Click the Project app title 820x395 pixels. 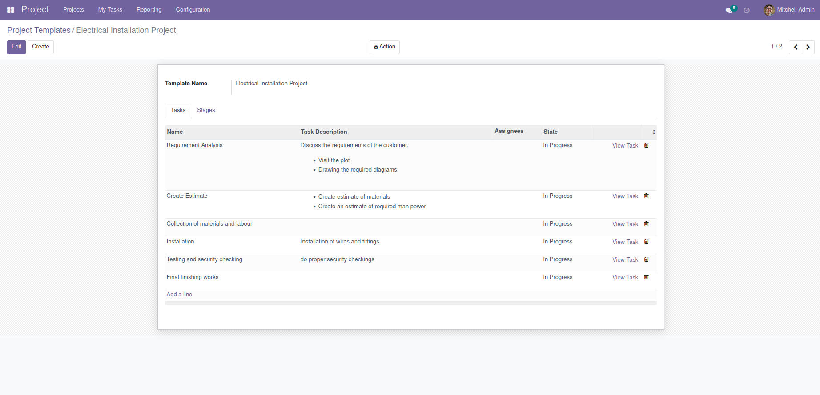tap(35, 9)
